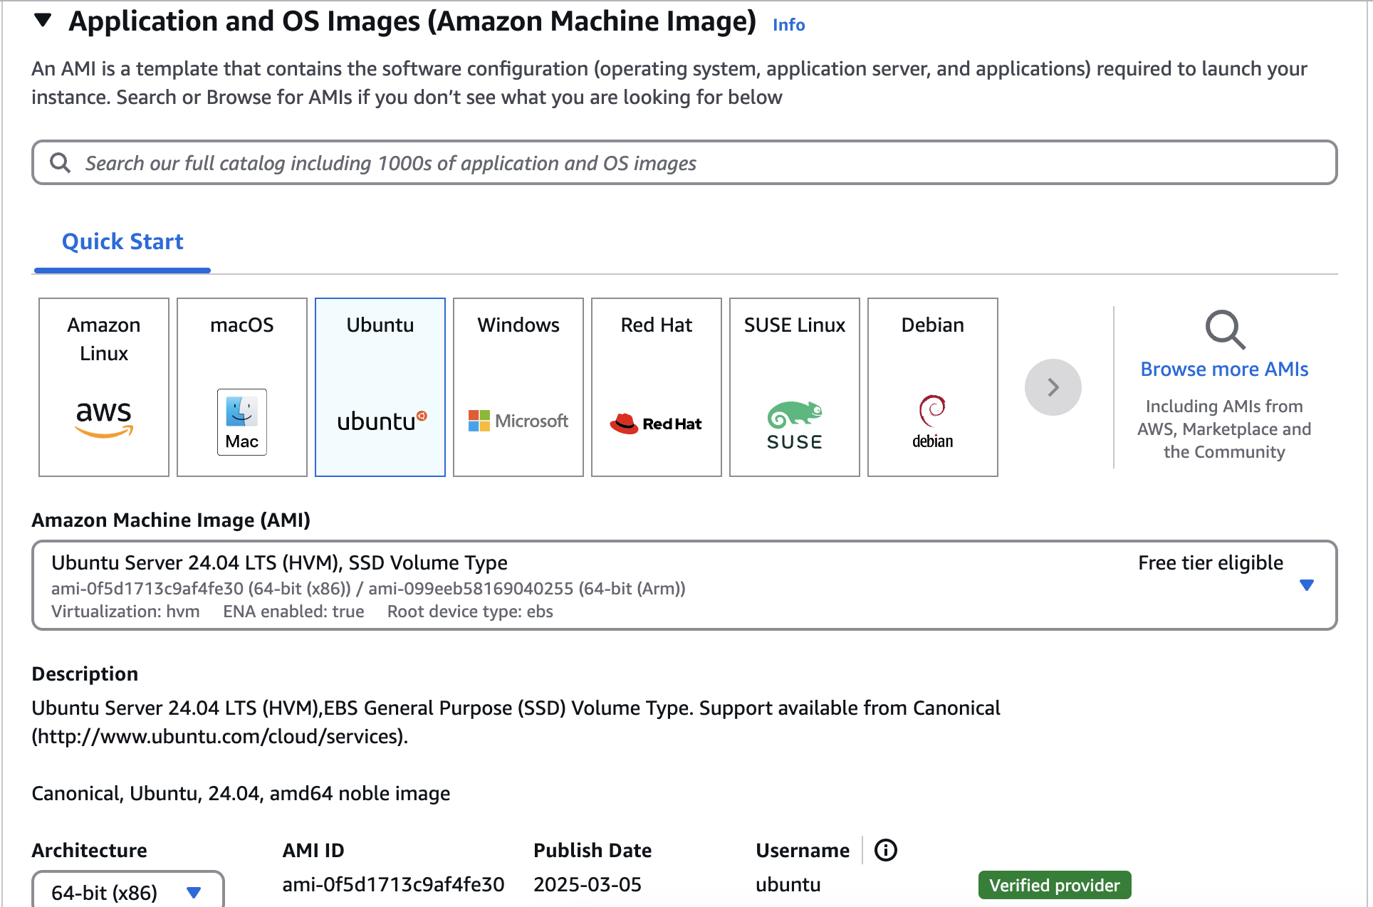This screenshot has height=907, width=1373.
Task: Click the ubuntu logo icon
Action: click(x=382, y=421)
